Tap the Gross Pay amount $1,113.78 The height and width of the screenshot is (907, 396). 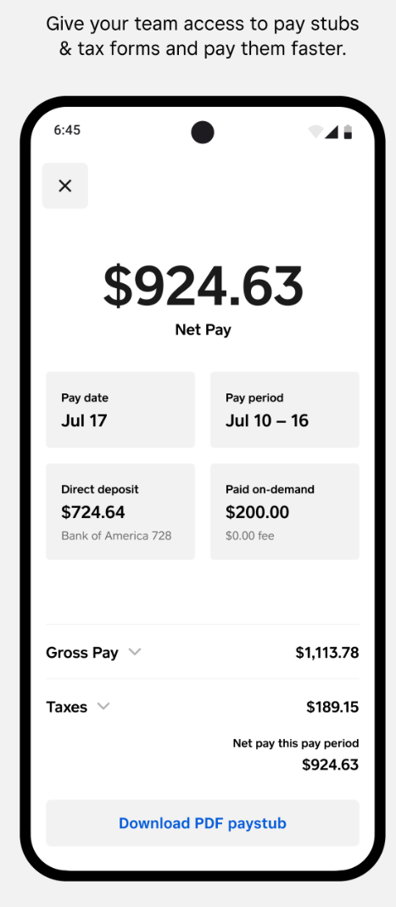(x=327, y=653)
